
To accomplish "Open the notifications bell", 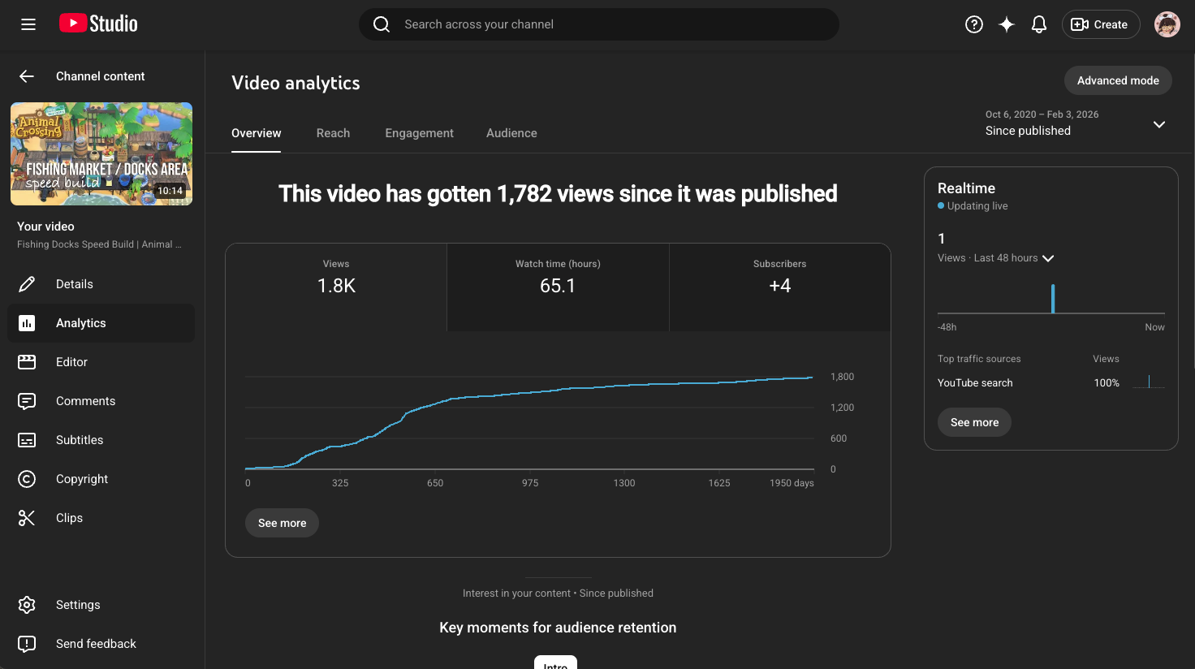I will click(1039, 24).
